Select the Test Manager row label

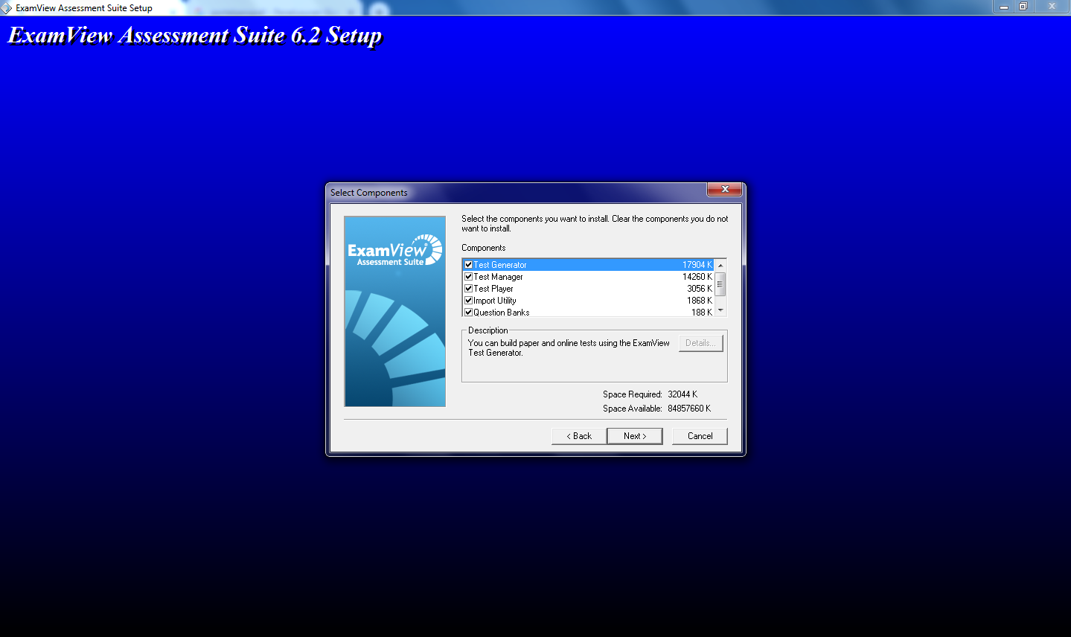(498, 277)
